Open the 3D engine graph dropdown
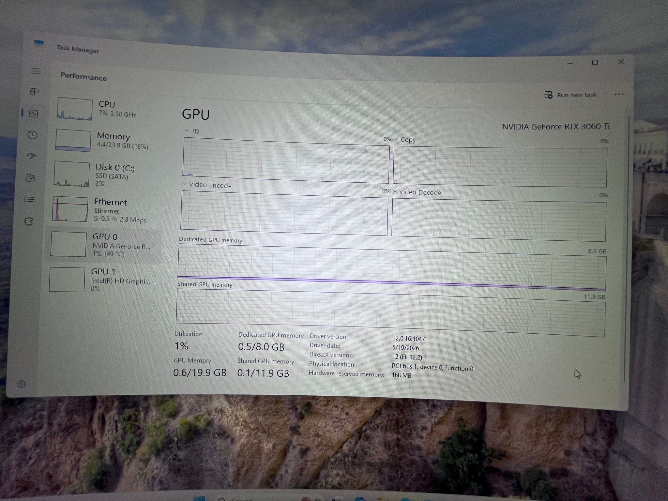668x501 pixels. pyautogui.click(x=192, y=131)
